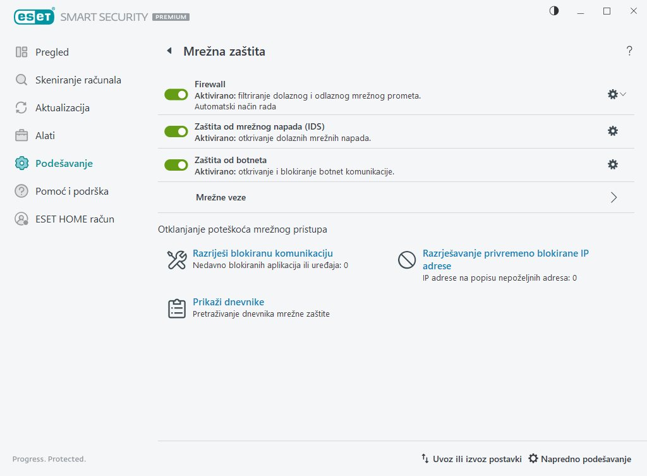
Task: Select Aktualizacija from the sidebar
Action: [x=62, y=108]
